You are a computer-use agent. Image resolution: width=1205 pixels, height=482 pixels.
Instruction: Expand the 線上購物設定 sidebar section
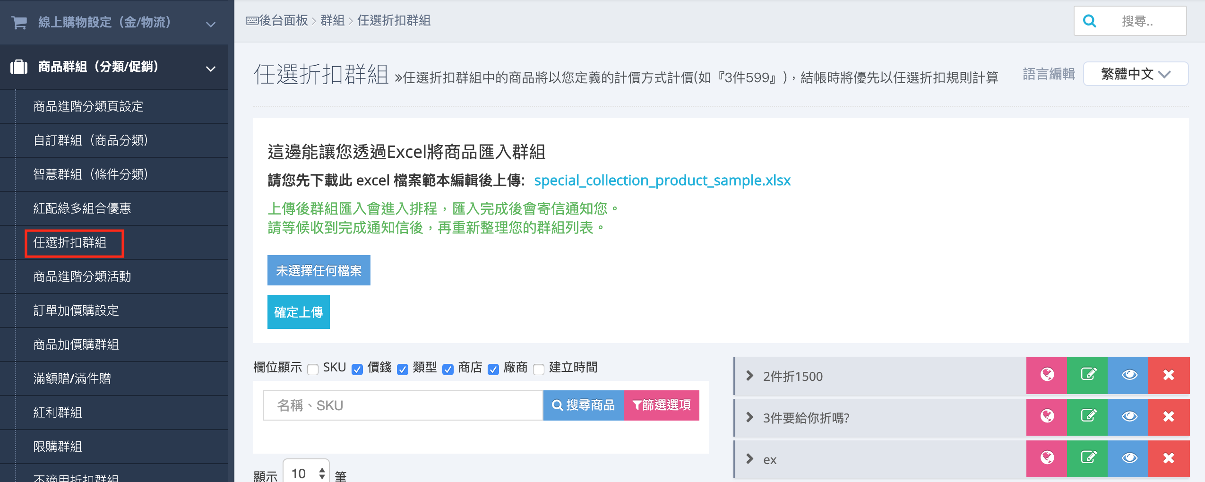[x=211, y=24]
